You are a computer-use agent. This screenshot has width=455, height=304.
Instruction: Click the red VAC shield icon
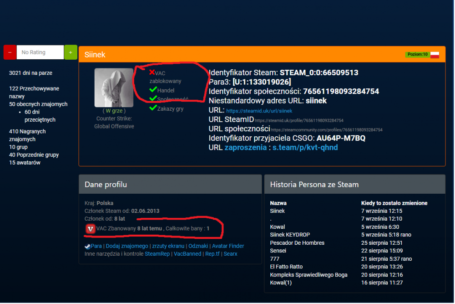click(90, 229)
